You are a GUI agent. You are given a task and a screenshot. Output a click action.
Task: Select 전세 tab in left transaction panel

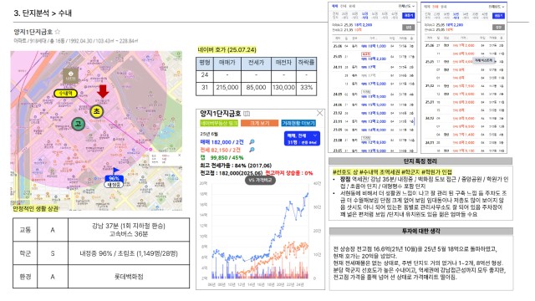coord(344,6)
